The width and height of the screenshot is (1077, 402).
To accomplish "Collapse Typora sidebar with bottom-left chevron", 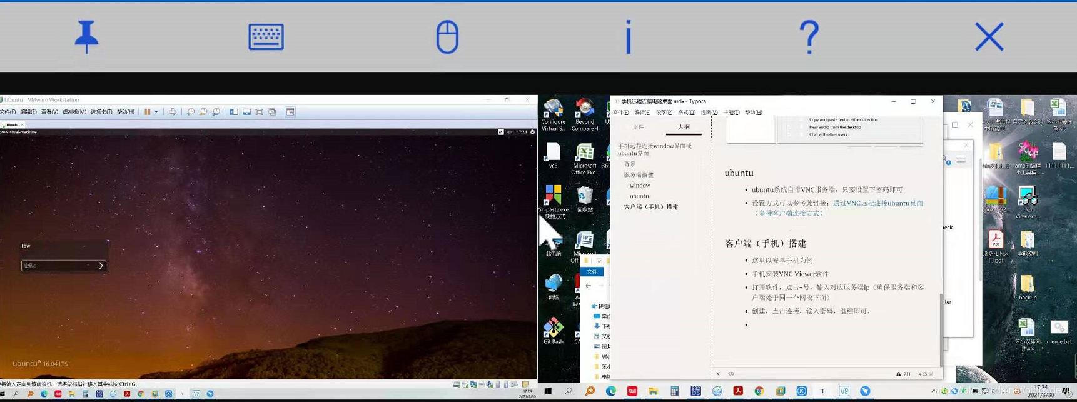I will coord(718,374).
